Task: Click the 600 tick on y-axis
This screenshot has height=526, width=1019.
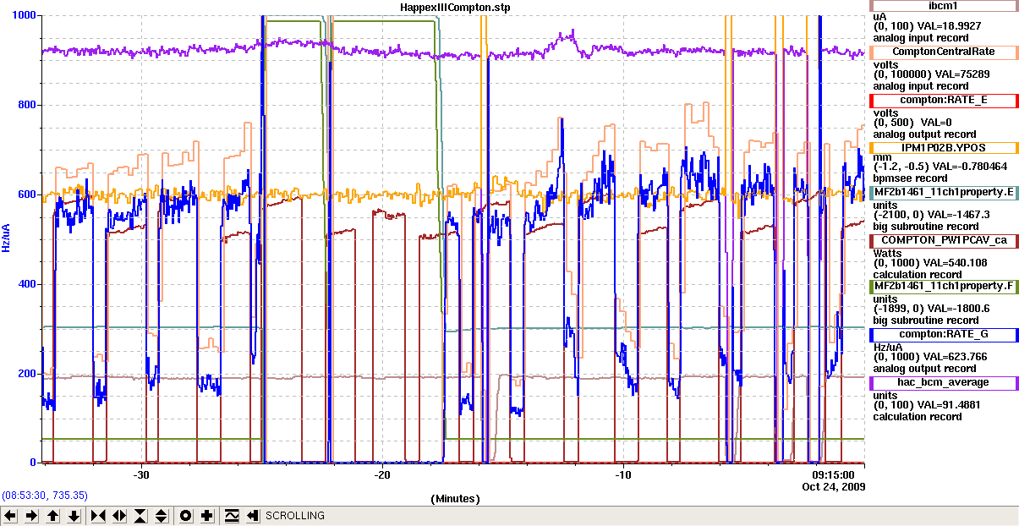Action: coord(28,195)
